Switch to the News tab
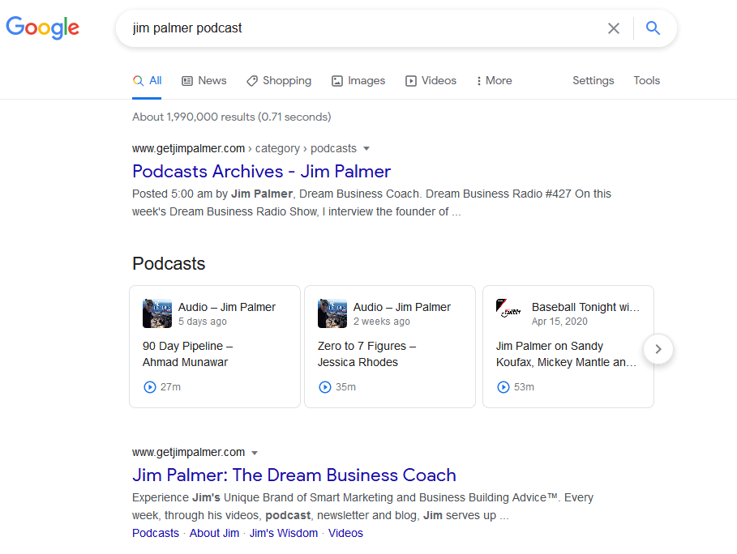This screenshot has height=554, width=737. coord(204,81)
